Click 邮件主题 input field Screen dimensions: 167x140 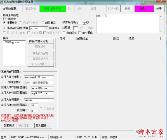[39, 83]
